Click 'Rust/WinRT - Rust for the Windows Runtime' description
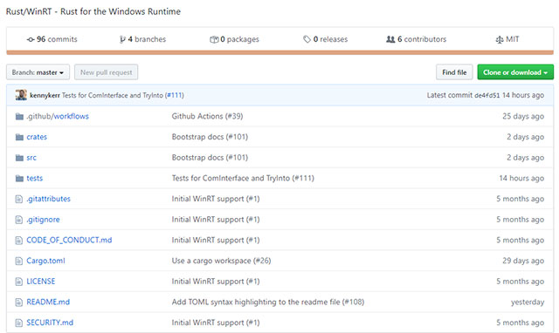 (93, 11)
